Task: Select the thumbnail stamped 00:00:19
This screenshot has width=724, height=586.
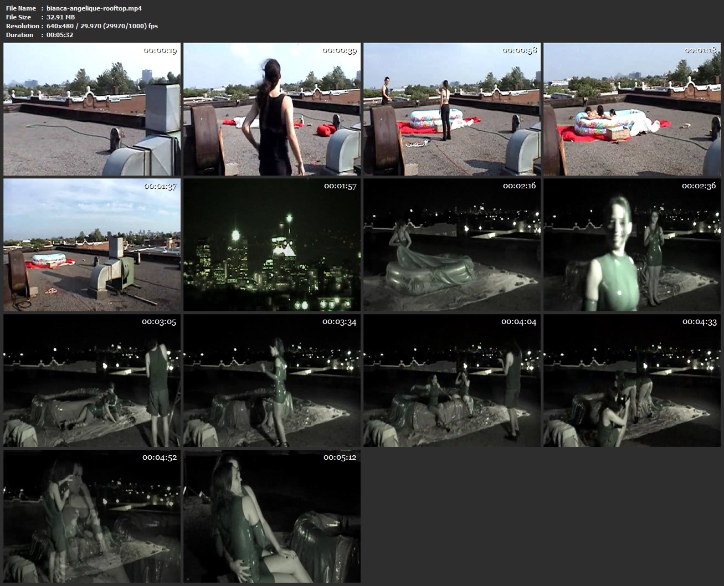Action: [92, 109]
